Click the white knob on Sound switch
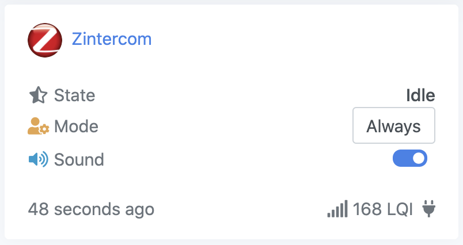 (419, 158)
